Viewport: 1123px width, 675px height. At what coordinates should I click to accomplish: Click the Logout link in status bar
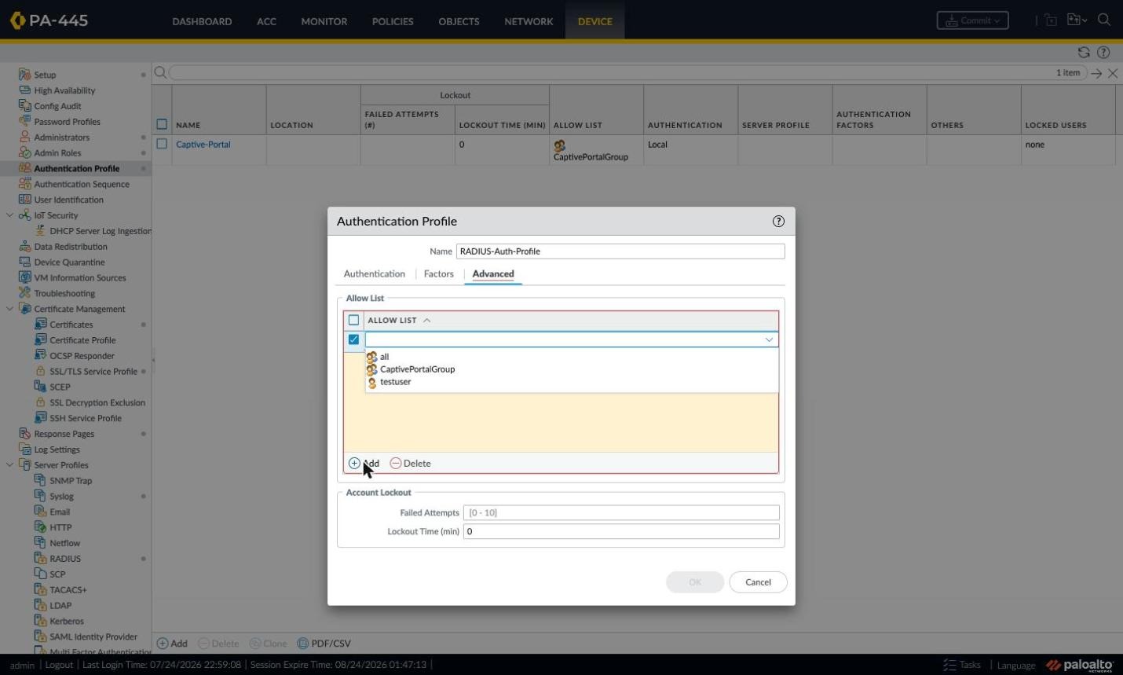tap(59, 665)
